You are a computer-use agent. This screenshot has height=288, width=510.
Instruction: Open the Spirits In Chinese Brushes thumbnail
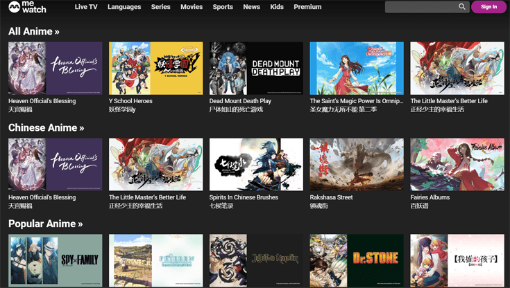[x=256, y=164]
